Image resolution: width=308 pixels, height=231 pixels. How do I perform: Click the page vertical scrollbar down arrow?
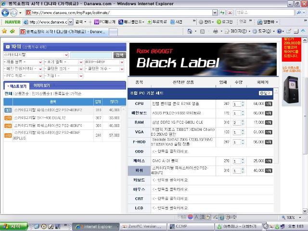point(305,211)
